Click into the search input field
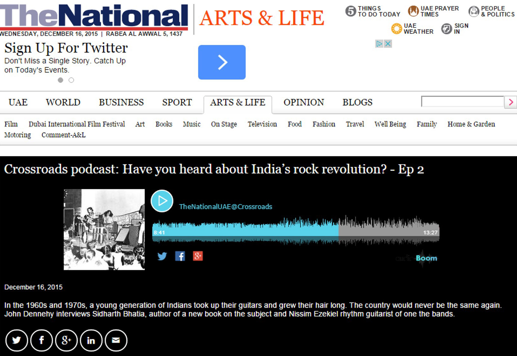The width and height of the screenshot is (517, 356). coord(463,102)
